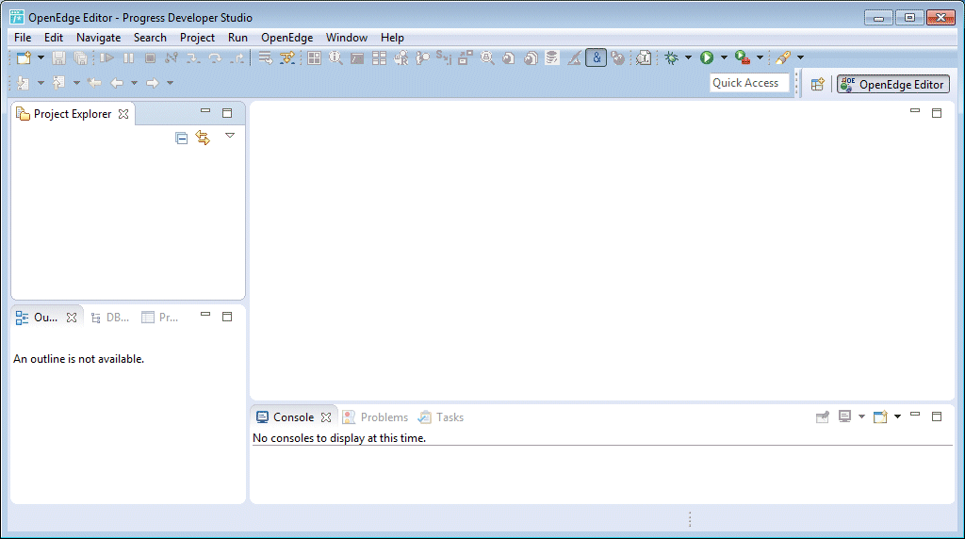Click the flashlight Search toolbar icon
The height and width of the screenshot is (539, 965).
tap(783, 57)
